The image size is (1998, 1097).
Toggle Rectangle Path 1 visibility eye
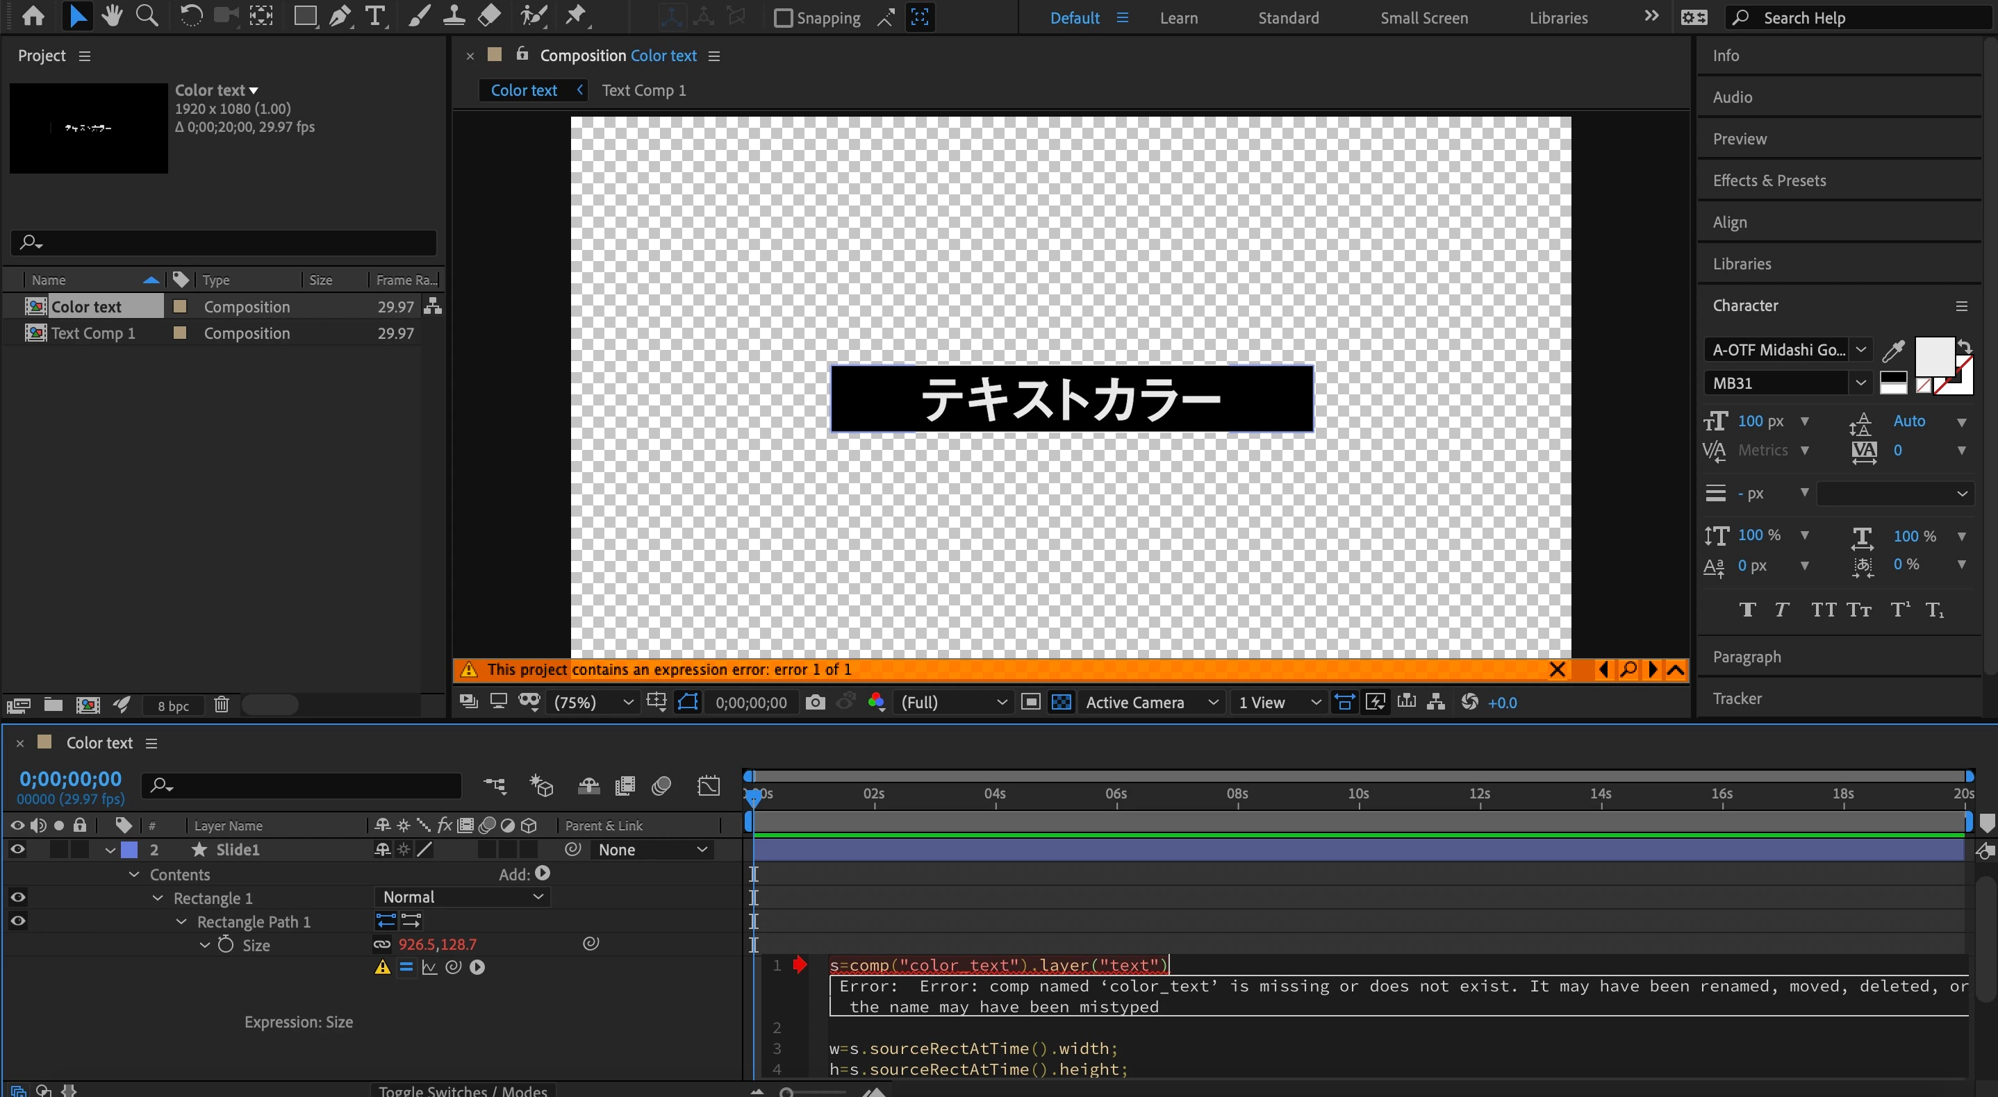coord(17,921)
